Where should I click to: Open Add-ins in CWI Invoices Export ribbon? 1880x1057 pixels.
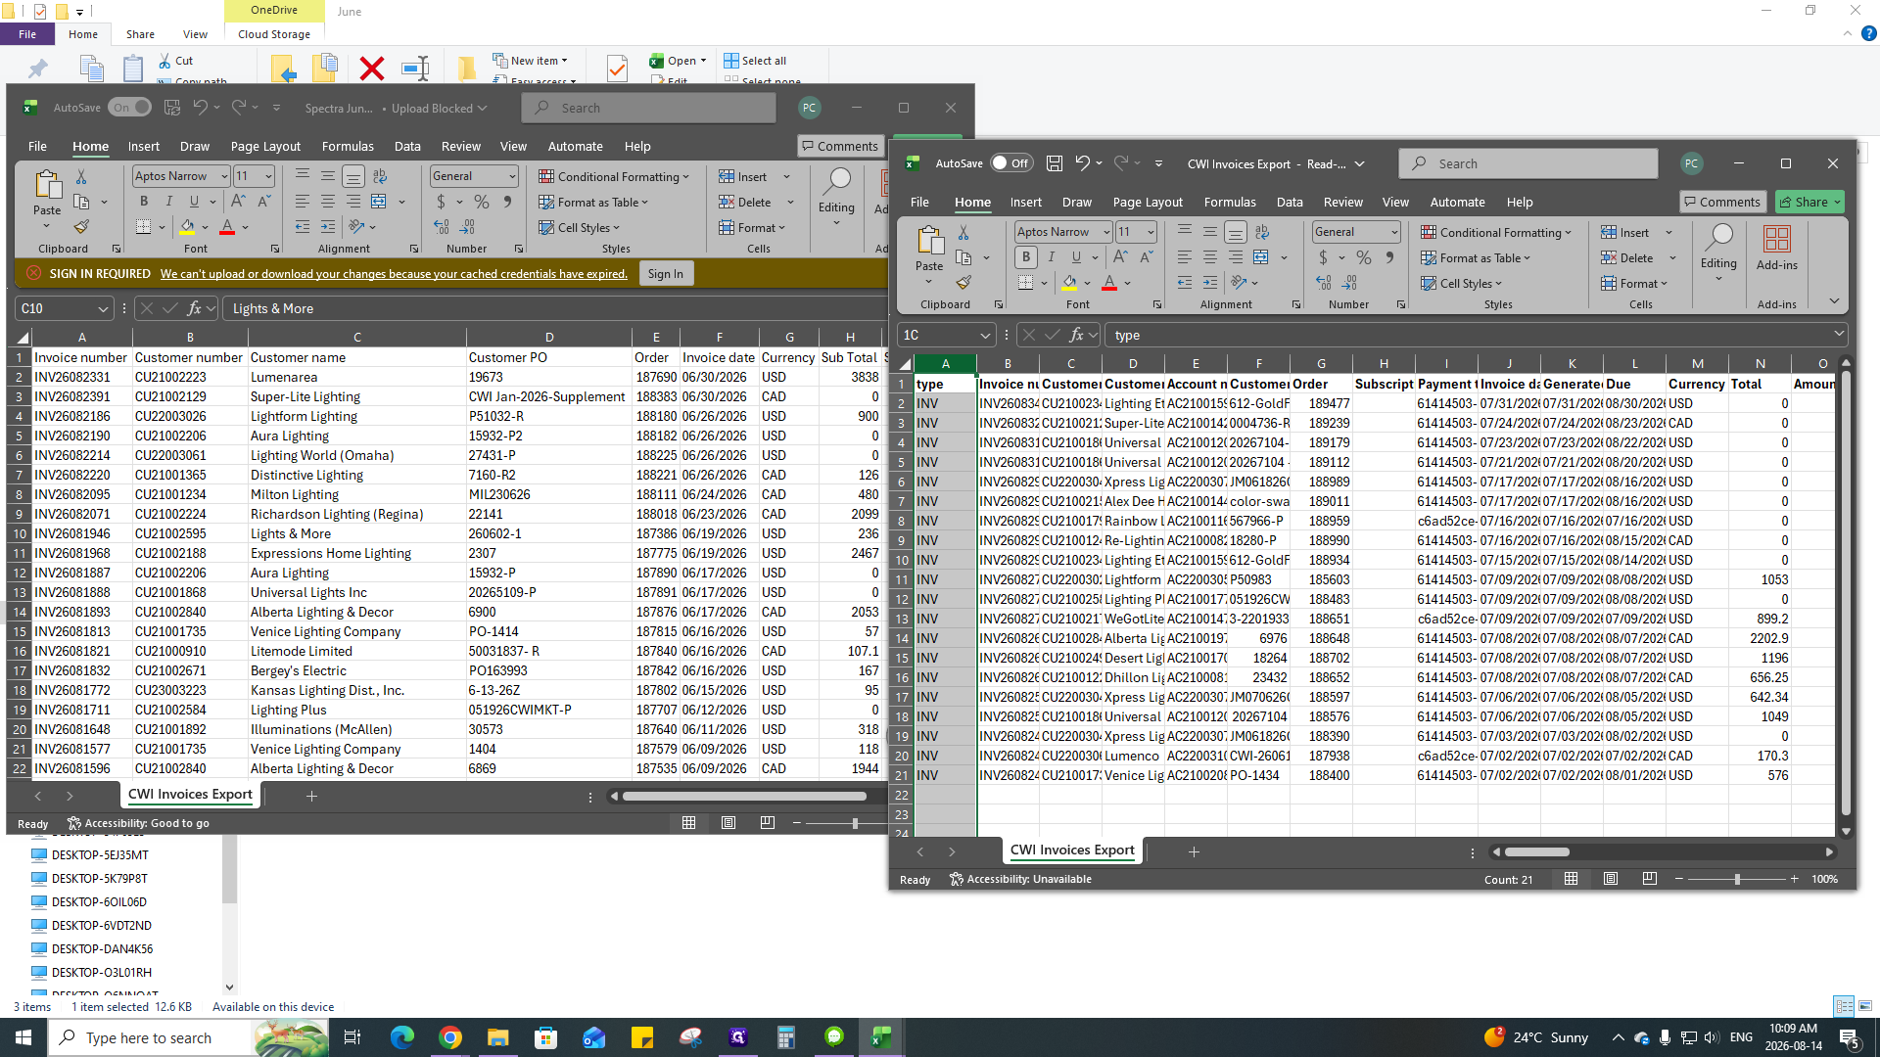coord(1777,248)
